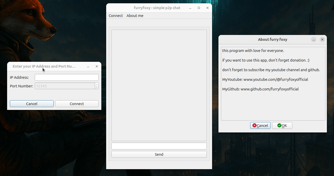Open the Connect menu
The image size is (334, 176).
click(116, 16)
